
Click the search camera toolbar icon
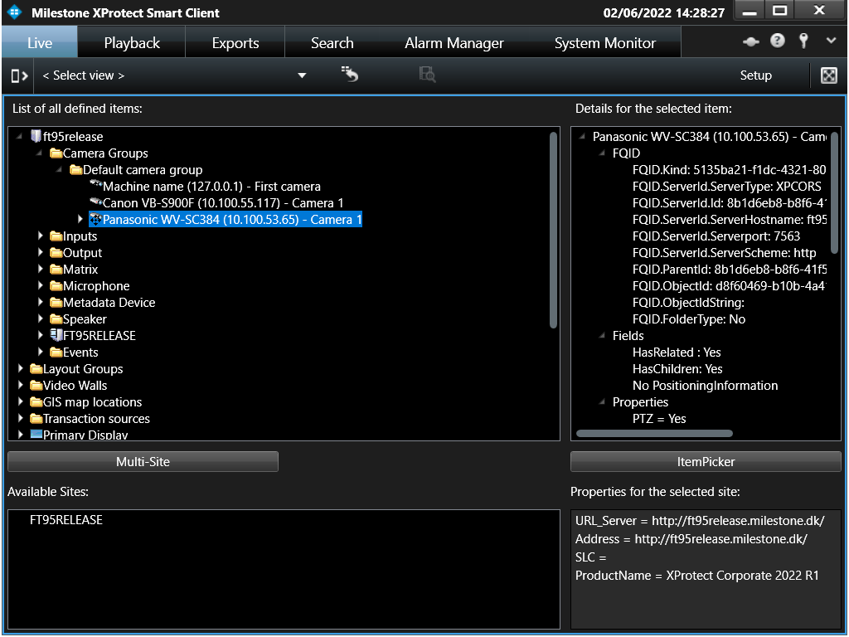pos(427,74)
